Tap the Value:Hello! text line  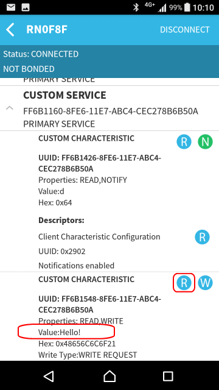60,332
